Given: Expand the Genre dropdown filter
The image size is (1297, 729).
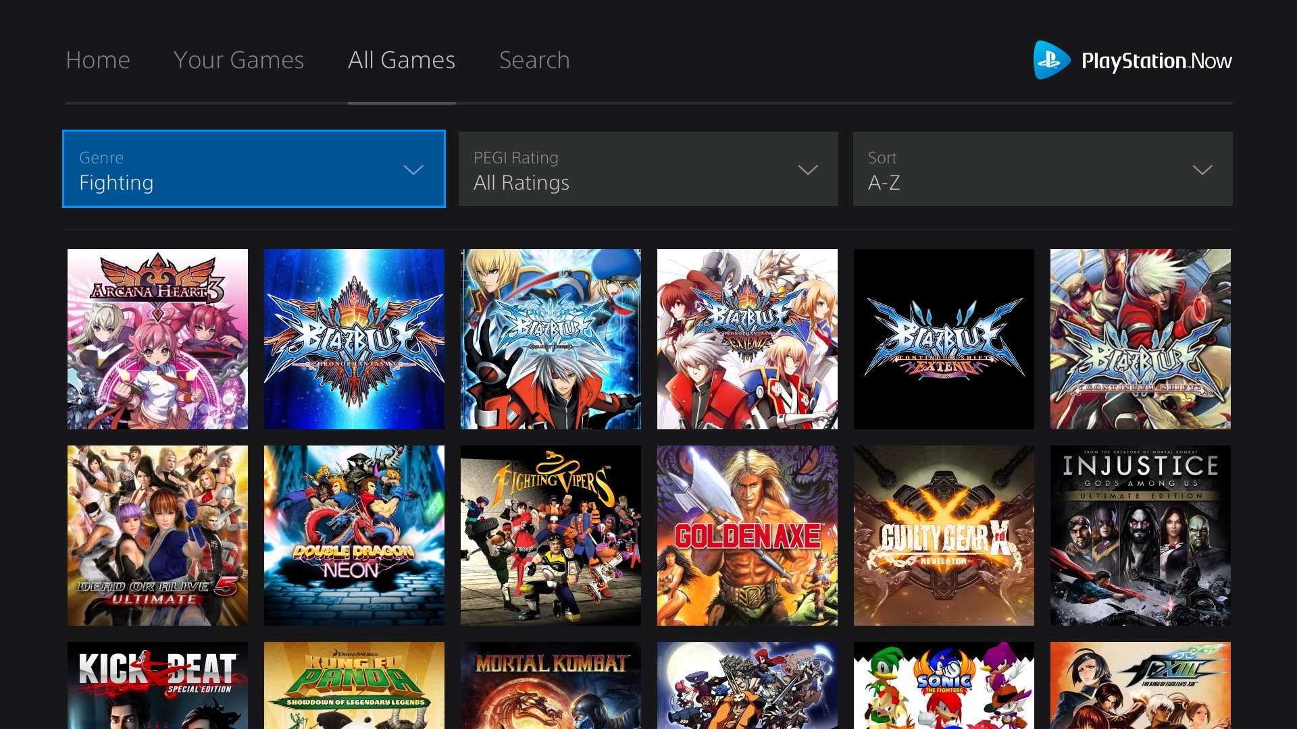Looking at the screenshot, I should (254, 170).
